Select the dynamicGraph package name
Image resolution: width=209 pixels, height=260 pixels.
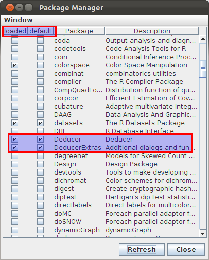tap(77, 230)
